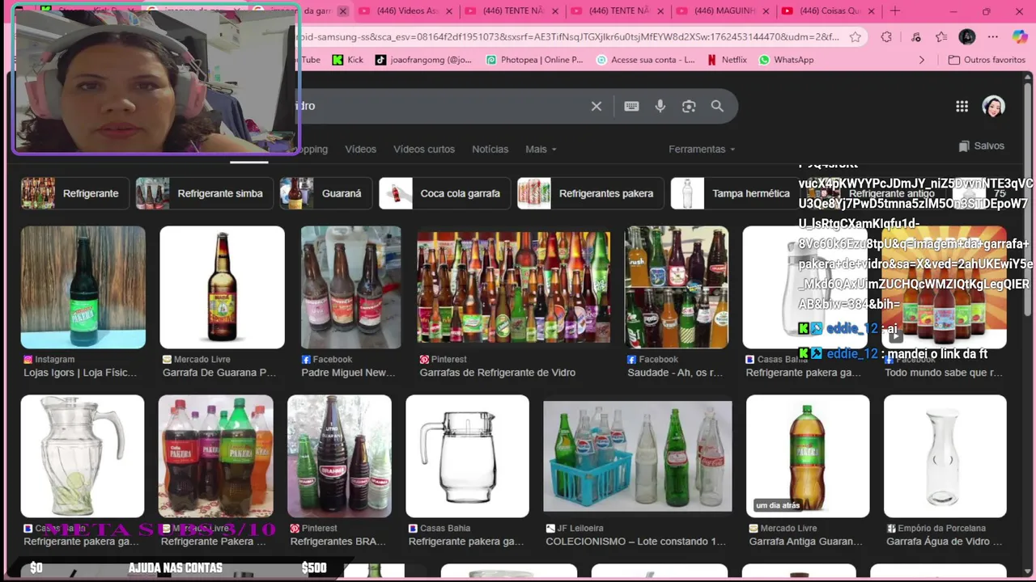The image size is (1036, 582).
Task: Open the Photopea bookmark
Action: pyautogui.click(x=534, y=60)
